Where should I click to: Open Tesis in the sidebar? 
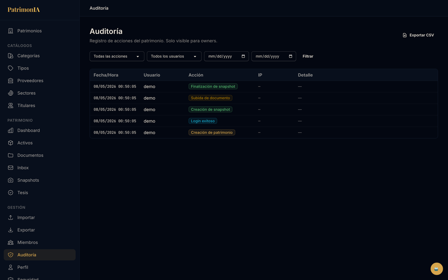coord(40,193)
